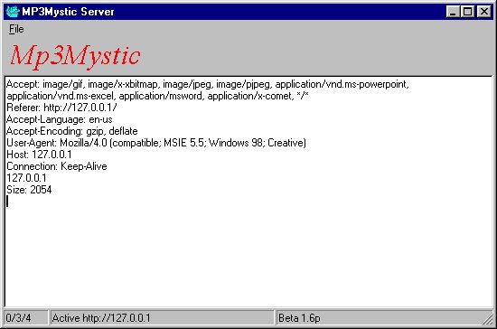
Task: Click the Connection: Keep-Alive line
Action: point(57,166)
